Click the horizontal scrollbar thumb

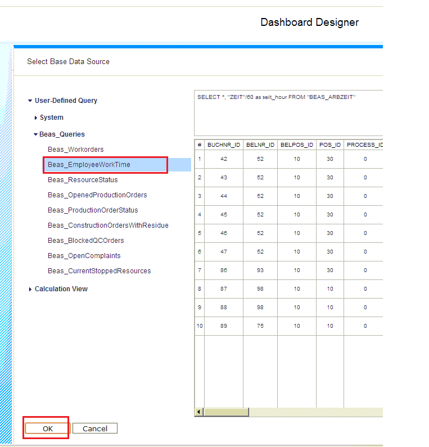coord(226,413)
